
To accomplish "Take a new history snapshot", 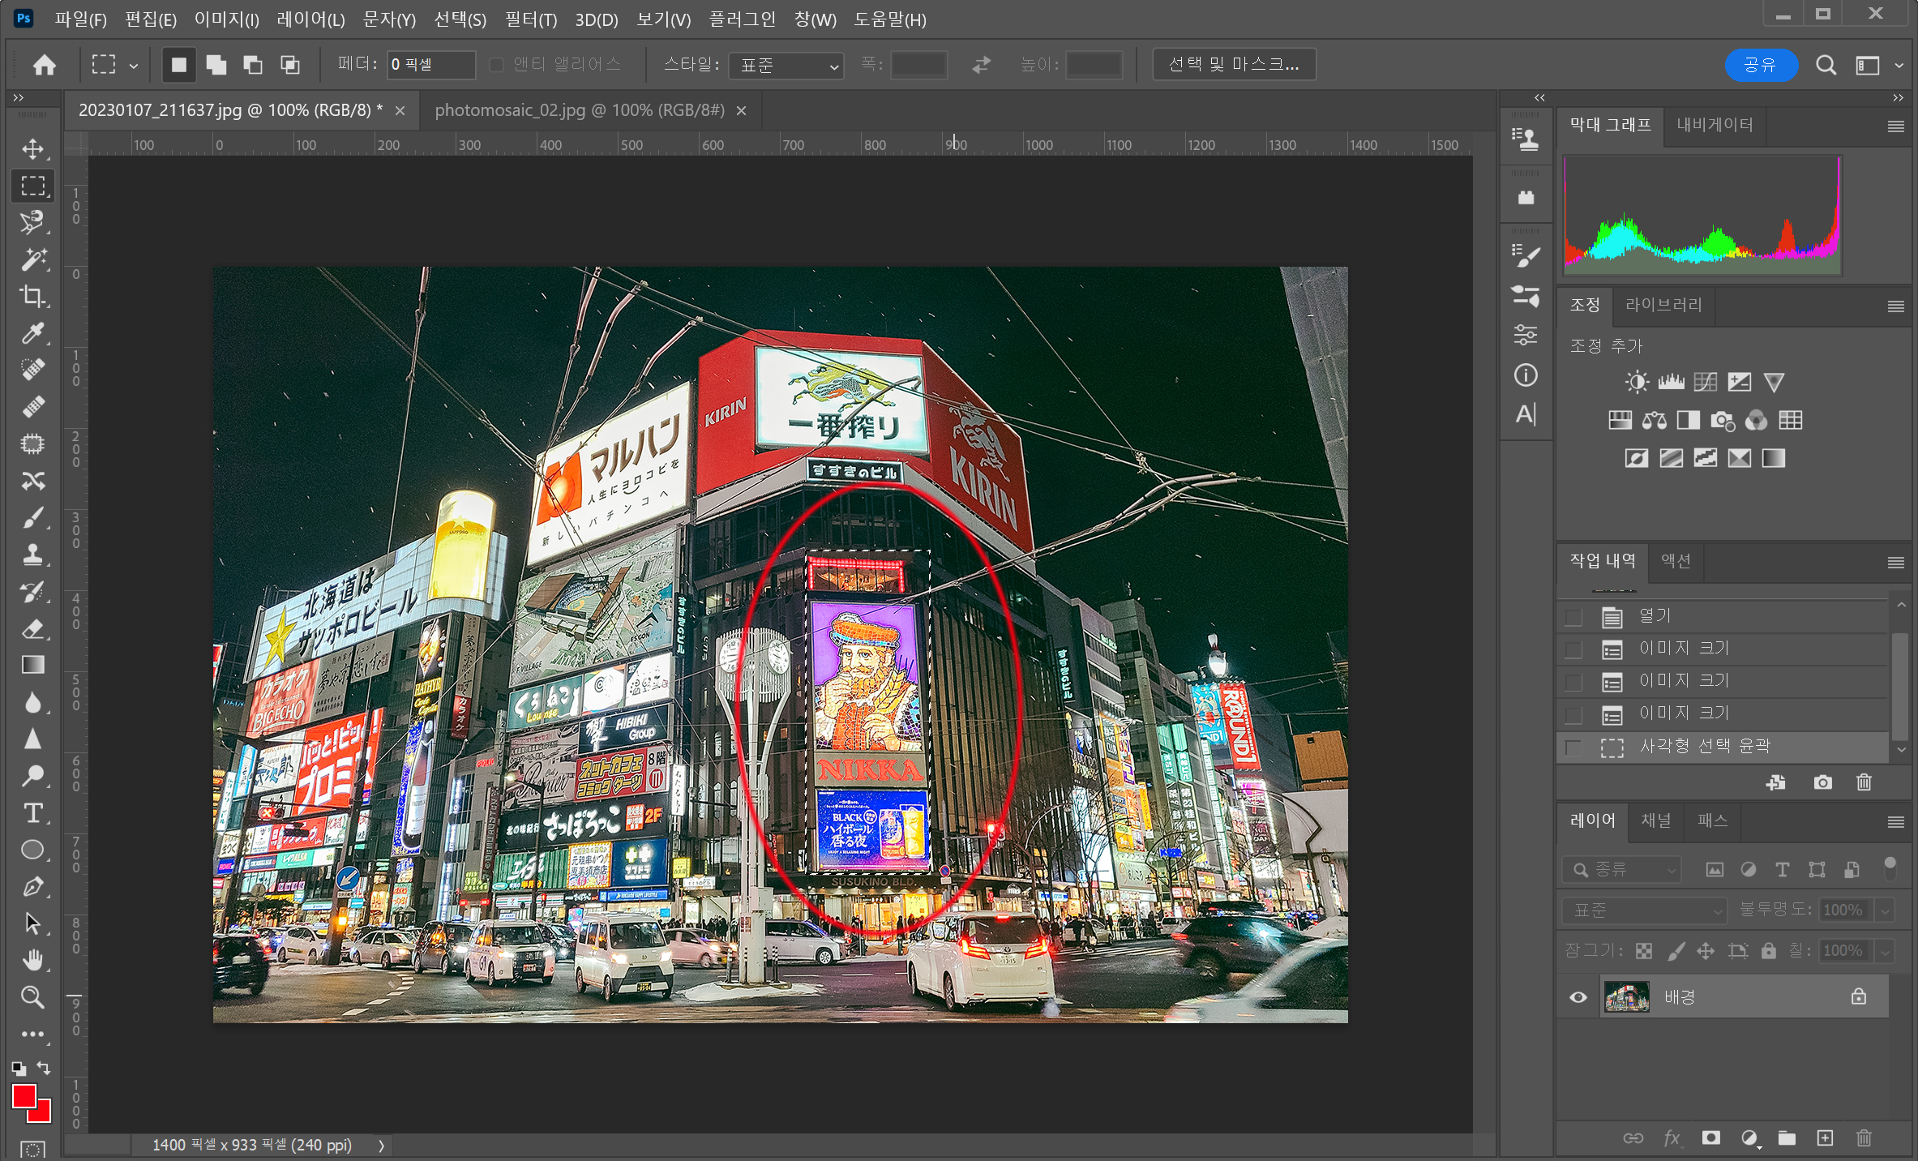I will point(1822,782).
